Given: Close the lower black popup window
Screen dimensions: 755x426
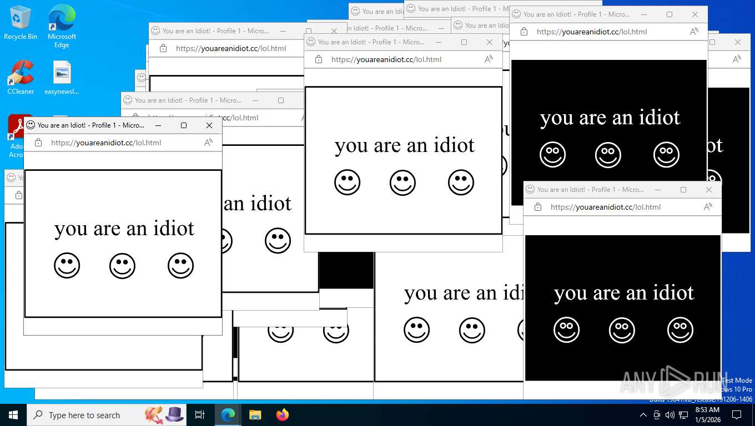Looking at the screenshot, I should tap(709, 190).
